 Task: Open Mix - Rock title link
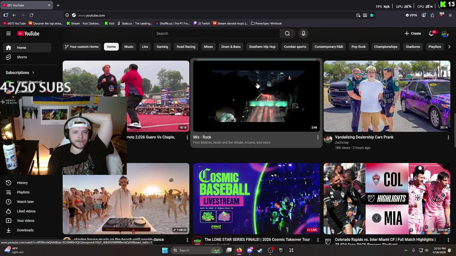[202, 137]
